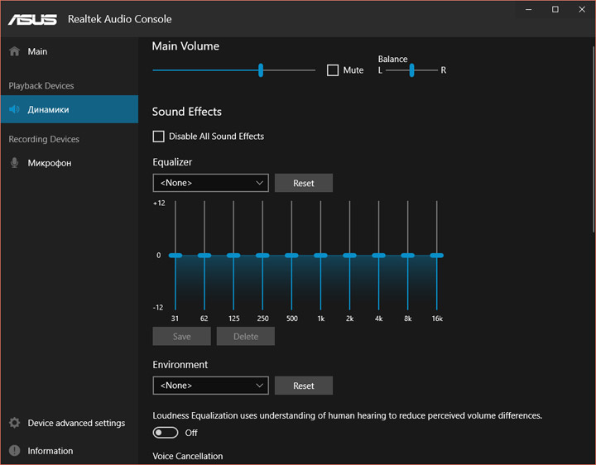Click the Main Volume slider handle

(261, 70)
